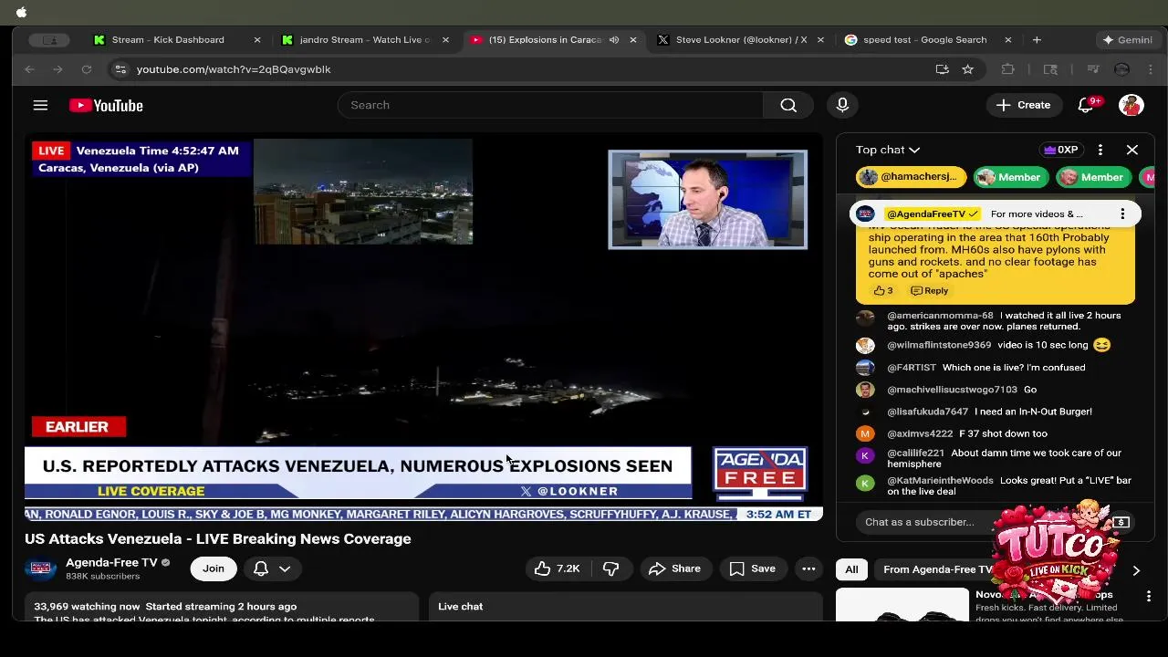Bookmark this page with star icon
The width and height of the screenshot is (1168, 657).
[967, 69]
